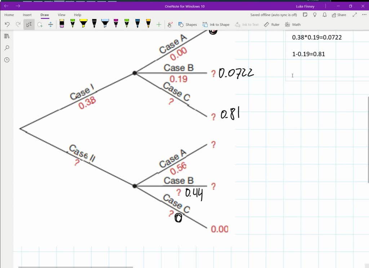The image size is (369, 268).
Task: Open Search in the left sidebar
Action: [x=6, y=48]
